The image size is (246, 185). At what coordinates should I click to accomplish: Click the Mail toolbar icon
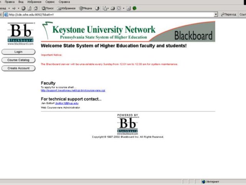(x=105, y=8)
